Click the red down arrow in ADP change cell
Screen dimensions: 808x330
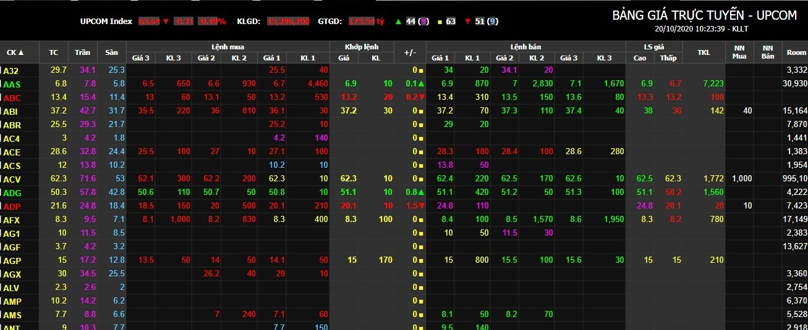click(420, 205)
